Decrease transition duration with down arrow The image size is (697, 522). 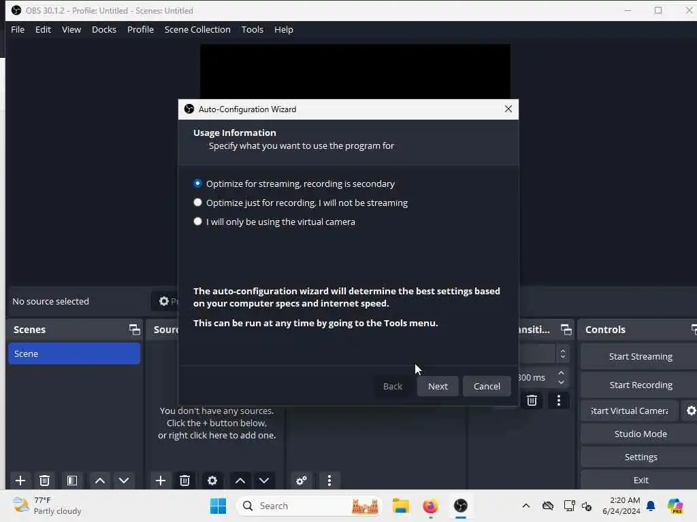(561, 382)
